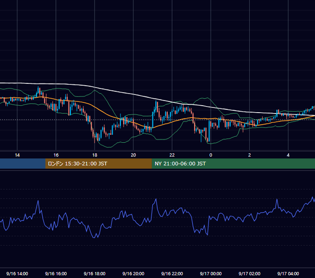Click the hour label 14 on the price chart axis
This screenshot has width=315, height=278.
coord(17,155)
